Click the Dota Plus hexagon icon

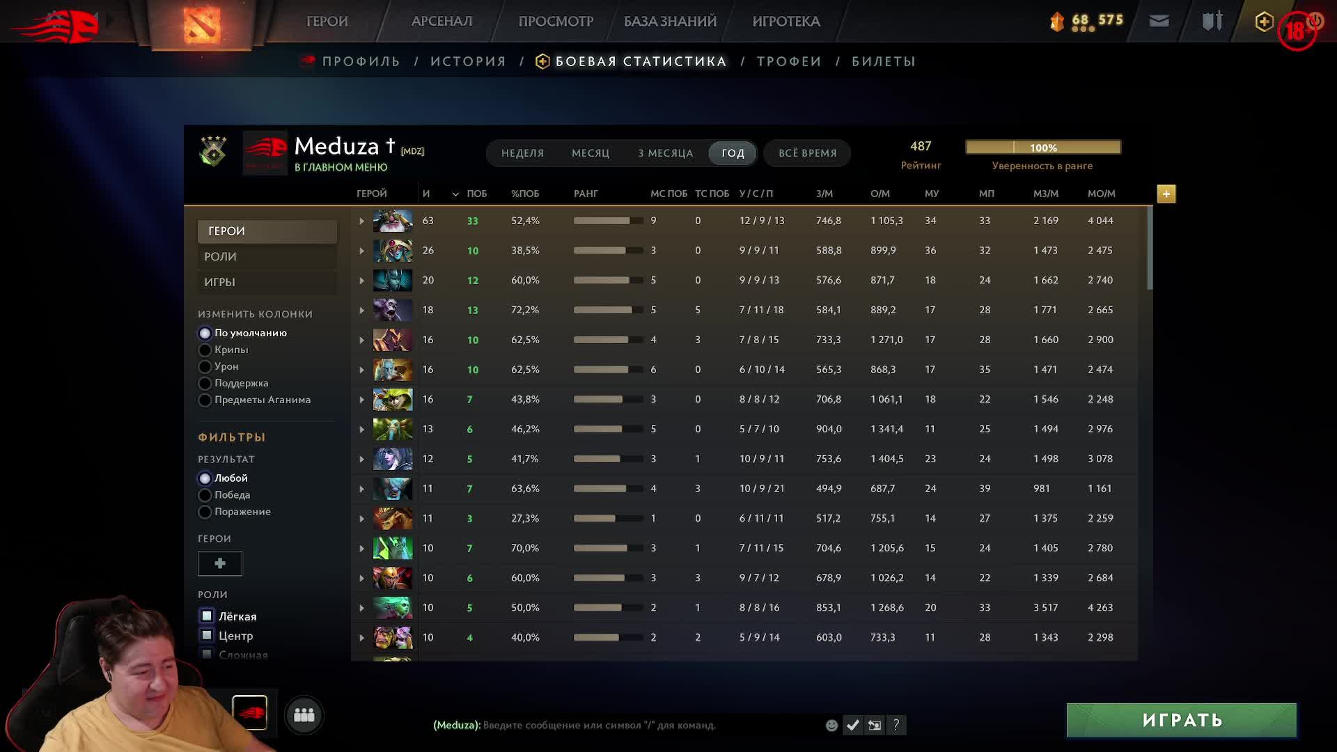(1264, 22)
